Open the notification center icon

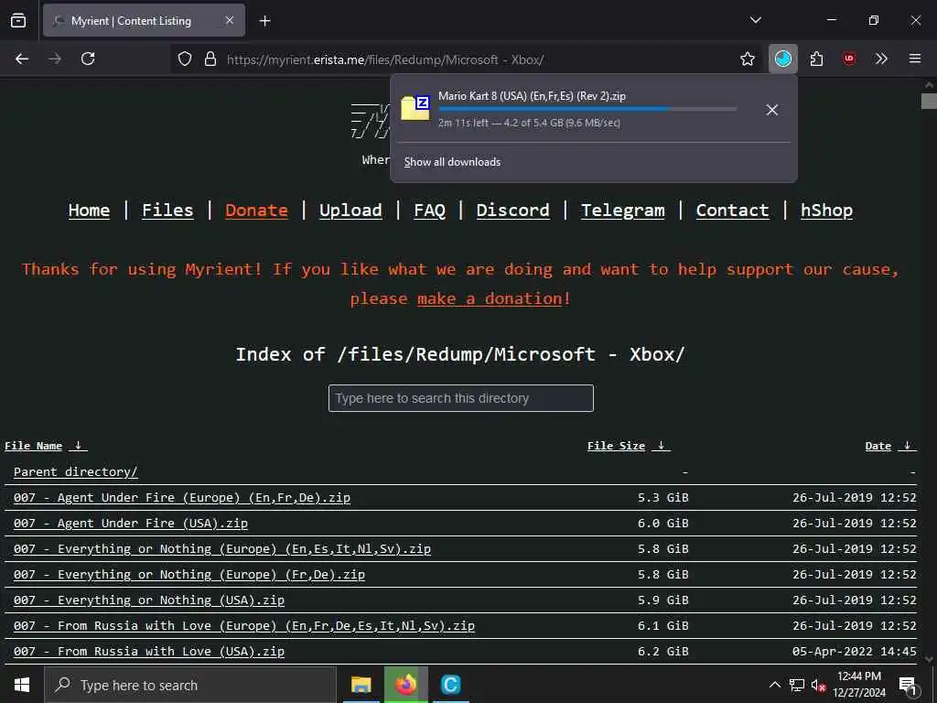(908, 685)
